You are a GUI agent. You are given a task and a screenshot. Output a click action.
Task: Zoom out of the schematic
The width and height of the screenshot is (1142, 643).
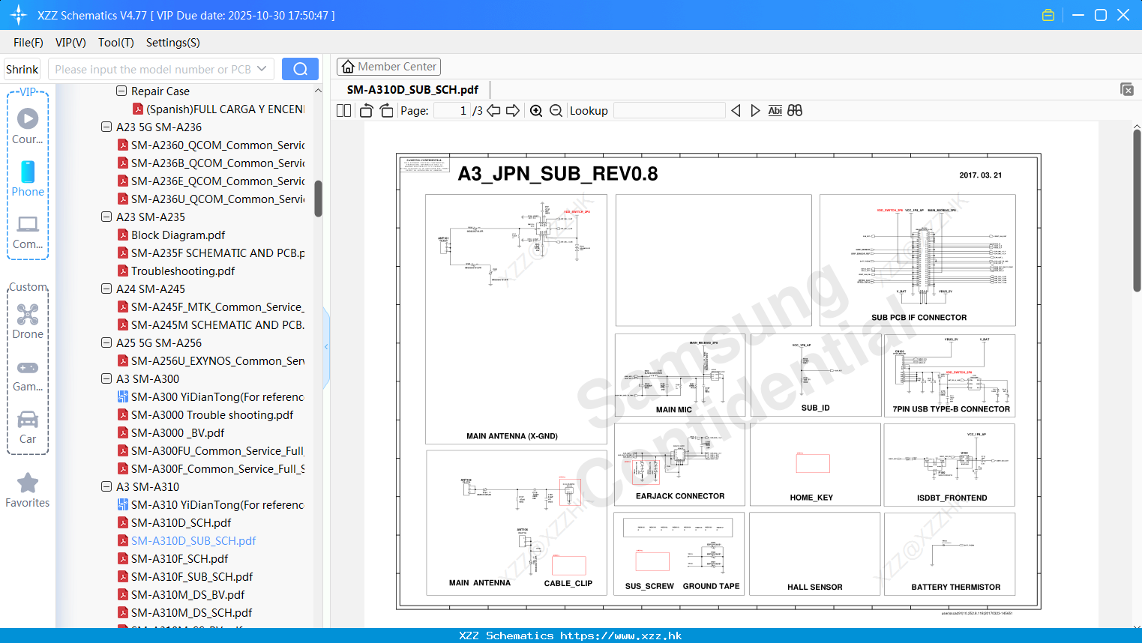556,111
